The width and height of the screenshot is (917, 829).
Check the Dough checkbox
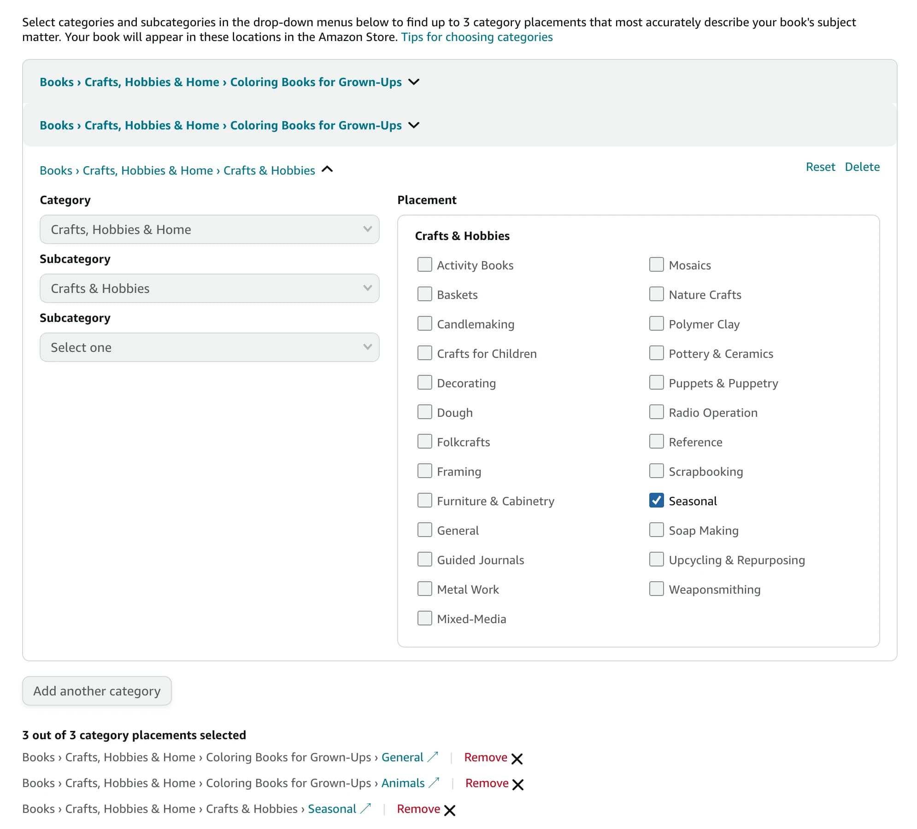pyautogui.click(x=424, y=412)
